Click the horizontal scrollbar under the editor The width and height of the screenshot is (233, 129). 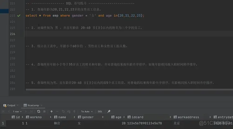(129, 89)
